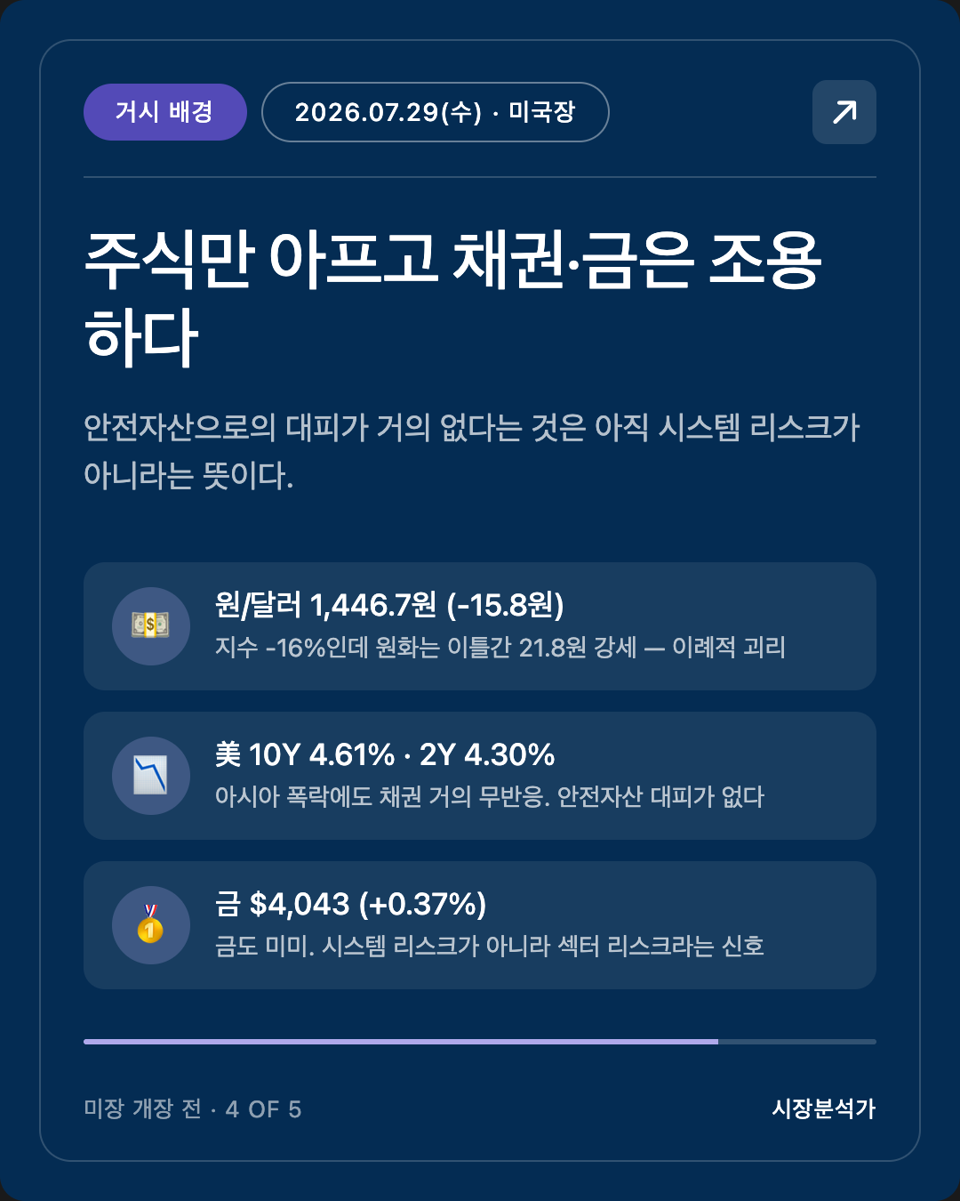The image size is (960, 1201).
Task: Open the 美 10Y 4.61% card
Action: (x=480, y=776)
